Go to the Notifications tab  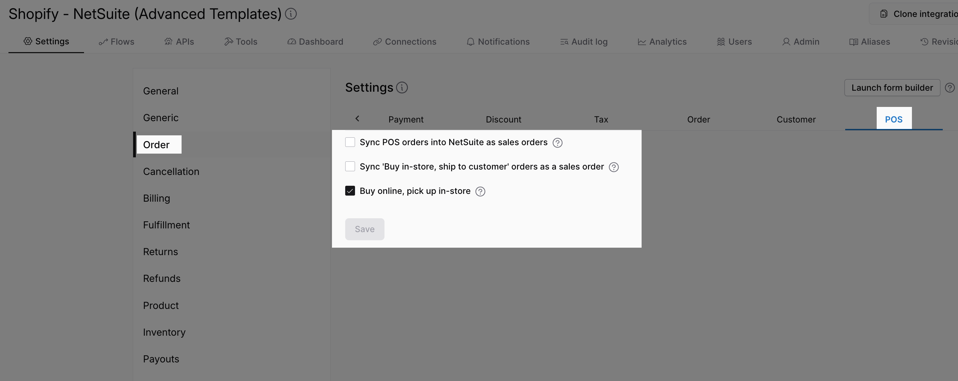point(498,42)
